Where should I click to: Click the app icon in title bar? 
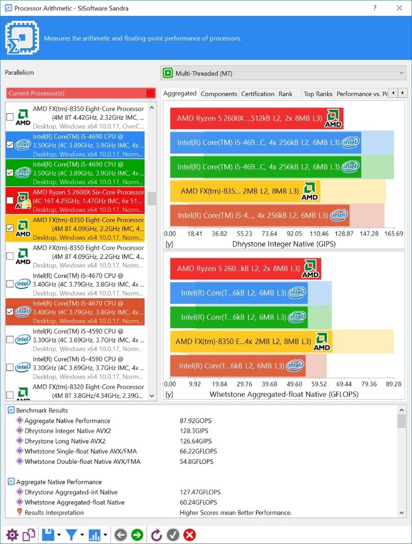point(8,7)
